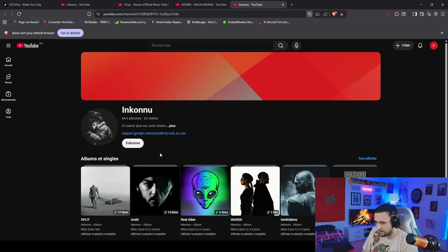Open Brave Wallet icon
The width and height of the screenshot is (448, 252).
tap(422, 14)
